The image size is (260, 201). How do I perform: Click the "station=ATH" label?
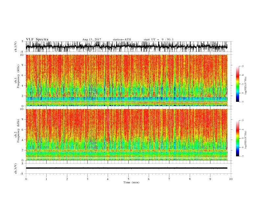pos(122,39)
